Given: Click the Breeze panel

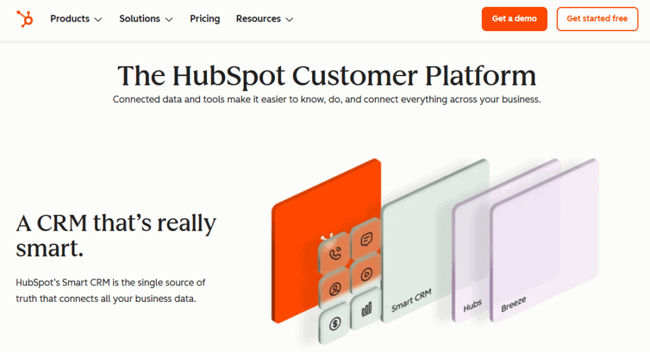Looking at the screenshot, I should coord(544,240).
